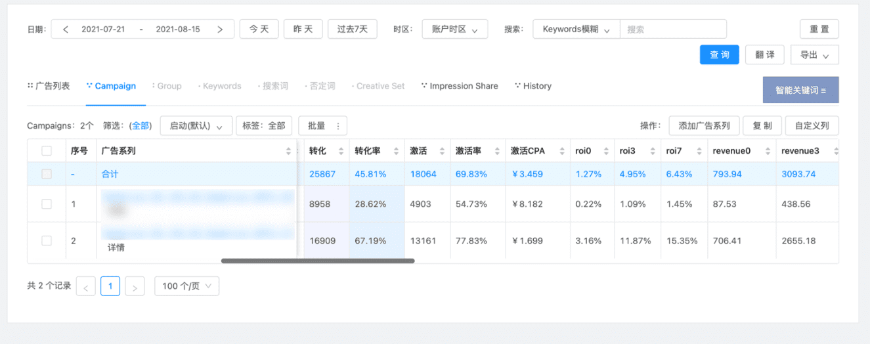Click the horizontal table scrollbar
This screenshot has height=344, width=870.
(318, 261)
